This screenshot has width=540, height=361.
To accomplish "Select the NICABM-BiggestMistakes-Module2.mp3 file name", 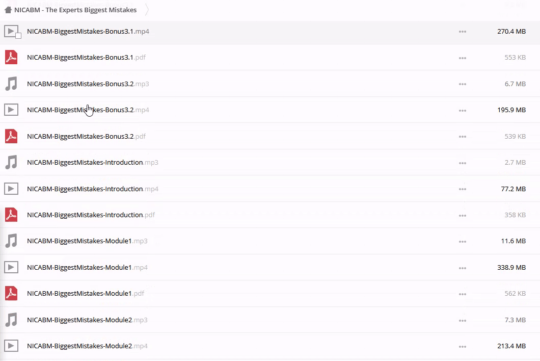I will click(x=87, y=320).
